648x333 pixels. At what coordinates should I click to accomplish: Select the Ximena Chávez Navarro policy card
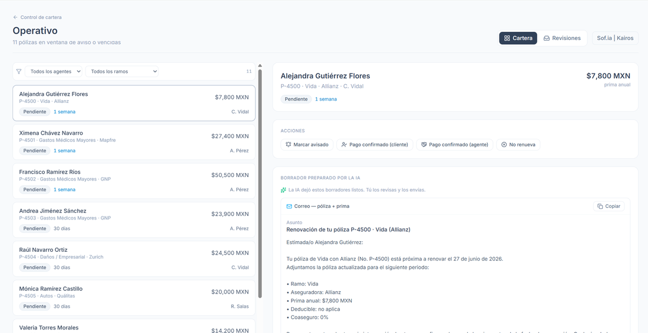(x=134, y=142)
